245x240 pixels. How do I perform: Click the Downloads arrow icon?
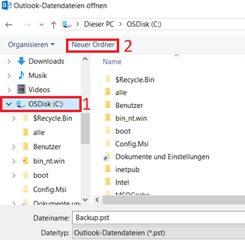point(21,61)
